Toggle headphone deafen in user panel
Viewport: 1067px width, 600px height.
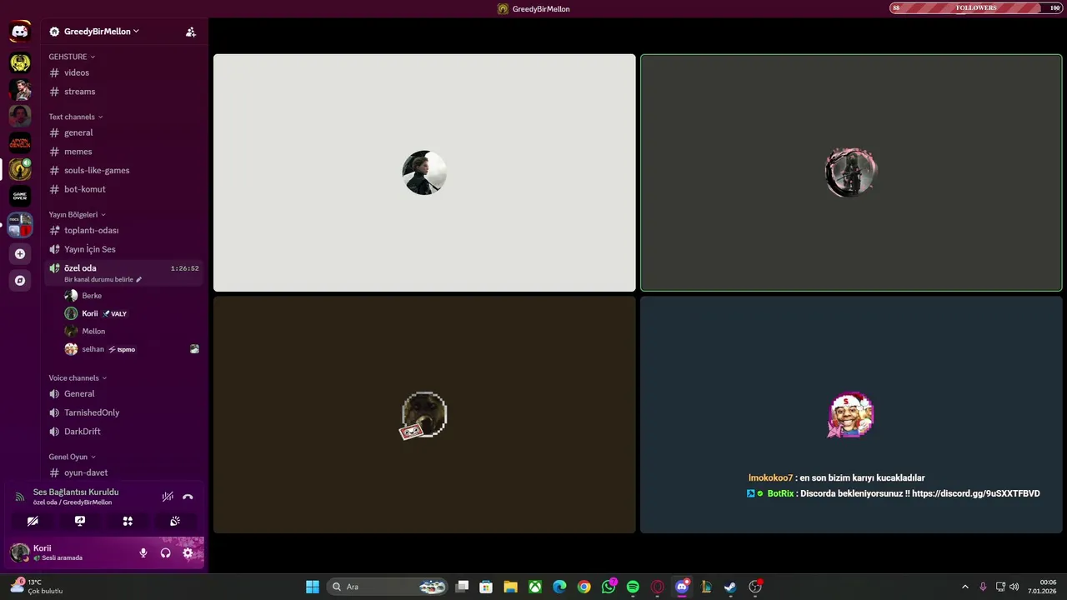click(x=165, y=552)
